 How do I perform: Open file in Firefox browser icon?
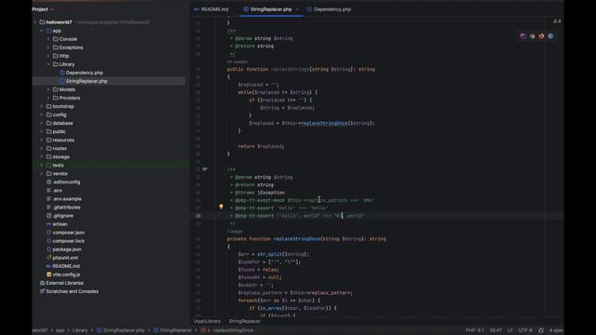[x=541, y=36]
